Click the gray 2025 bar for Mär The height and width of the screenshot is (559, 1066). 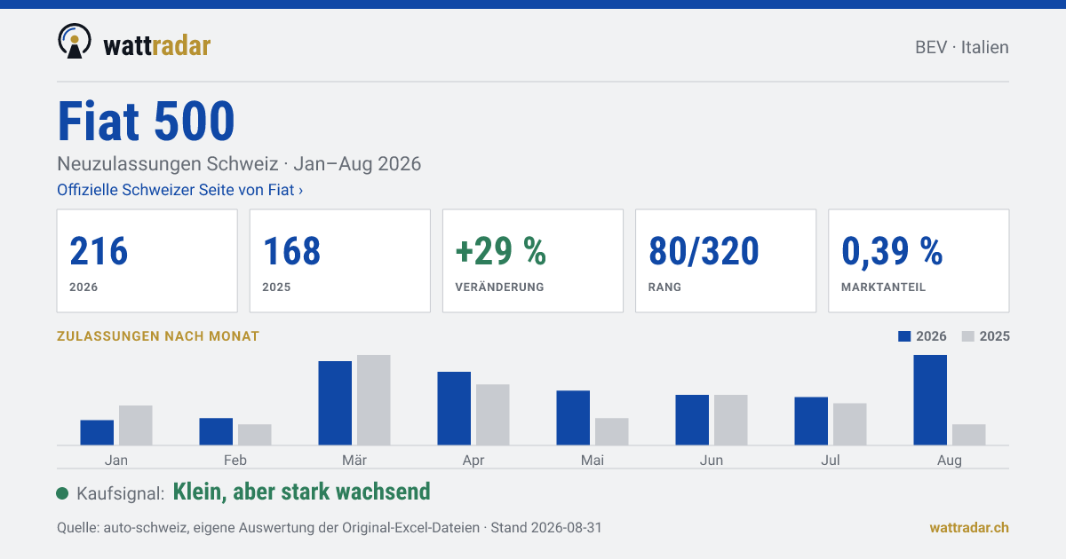coord(374,399)
